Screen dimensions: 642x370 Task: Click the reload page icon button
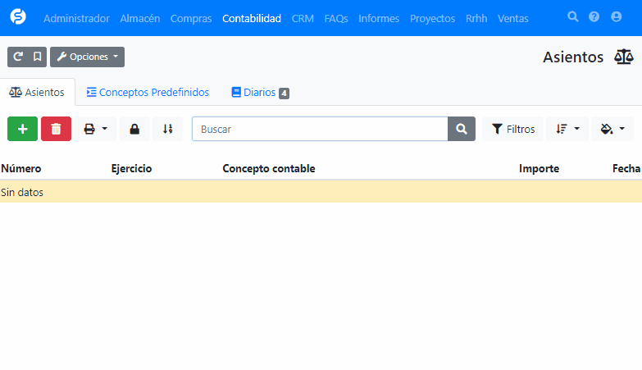18,57
